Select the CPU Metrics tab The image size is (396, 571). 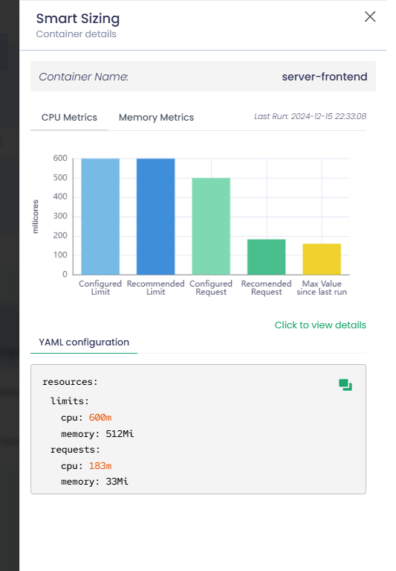click(x=69, y=118)
